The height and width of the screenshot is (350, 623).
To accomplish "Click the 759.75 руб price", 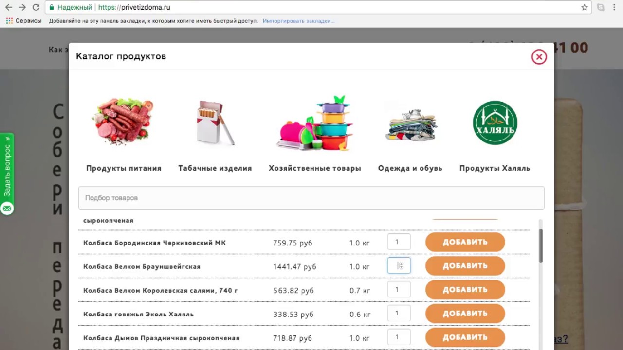I will point(293,243).
